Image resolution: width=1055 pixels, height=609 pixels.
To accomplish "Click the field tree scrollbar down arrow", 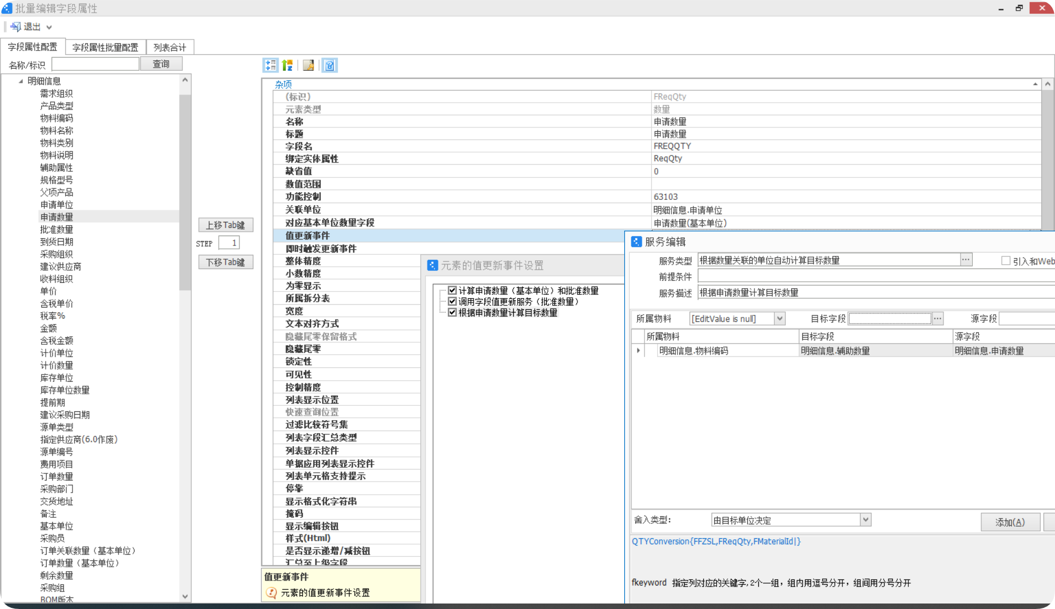I will [x=185, y=596].
